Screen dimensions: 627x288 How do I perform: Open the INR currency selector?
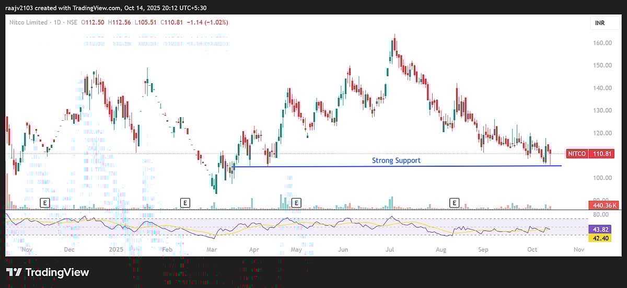601,24
